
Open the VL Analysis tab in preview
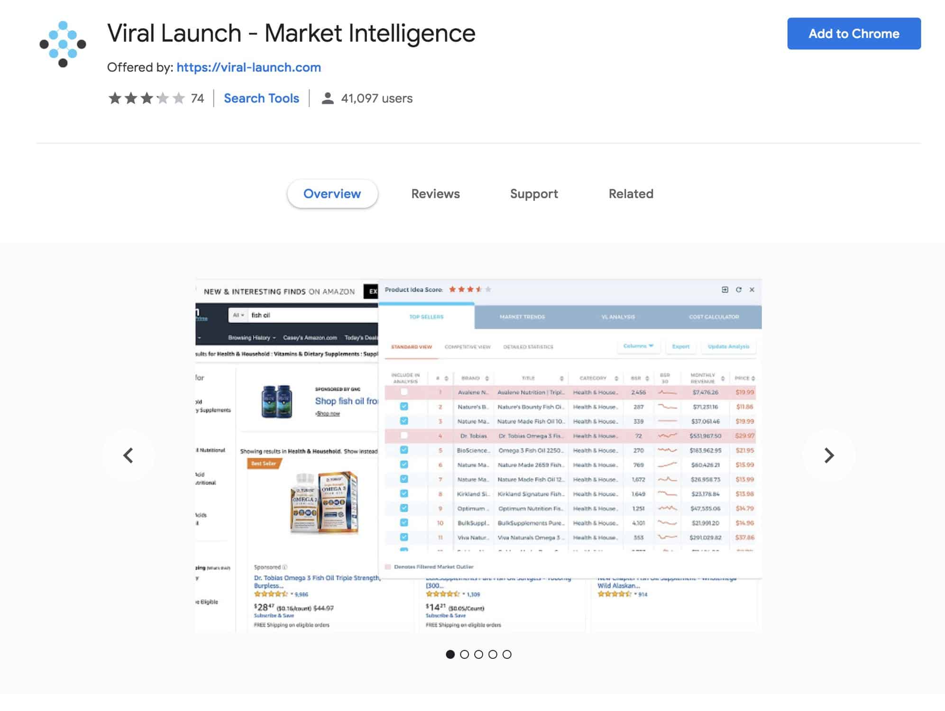click(618, 317)
